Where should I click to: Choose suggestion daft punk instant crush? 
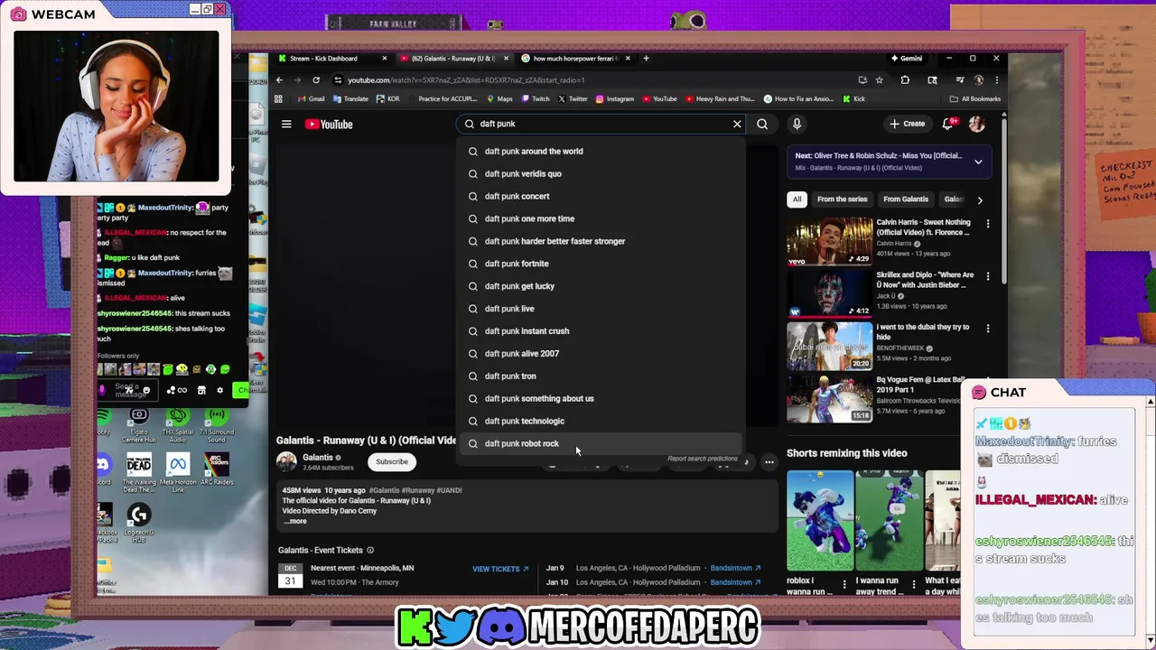coord(601,331)
